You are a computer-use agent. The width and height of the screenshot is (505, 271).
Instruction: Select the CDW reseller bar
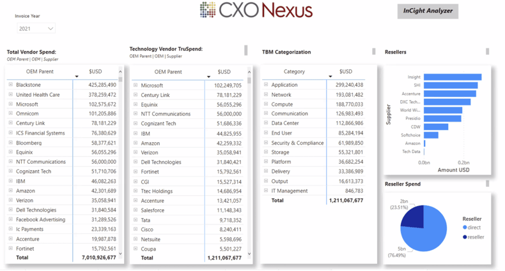pos(436,127)
